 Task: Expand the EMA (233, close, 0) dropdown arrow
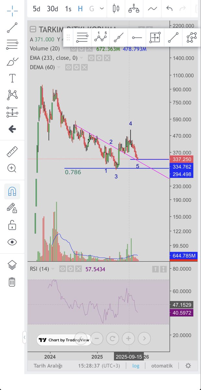click(x=81, y=58)
